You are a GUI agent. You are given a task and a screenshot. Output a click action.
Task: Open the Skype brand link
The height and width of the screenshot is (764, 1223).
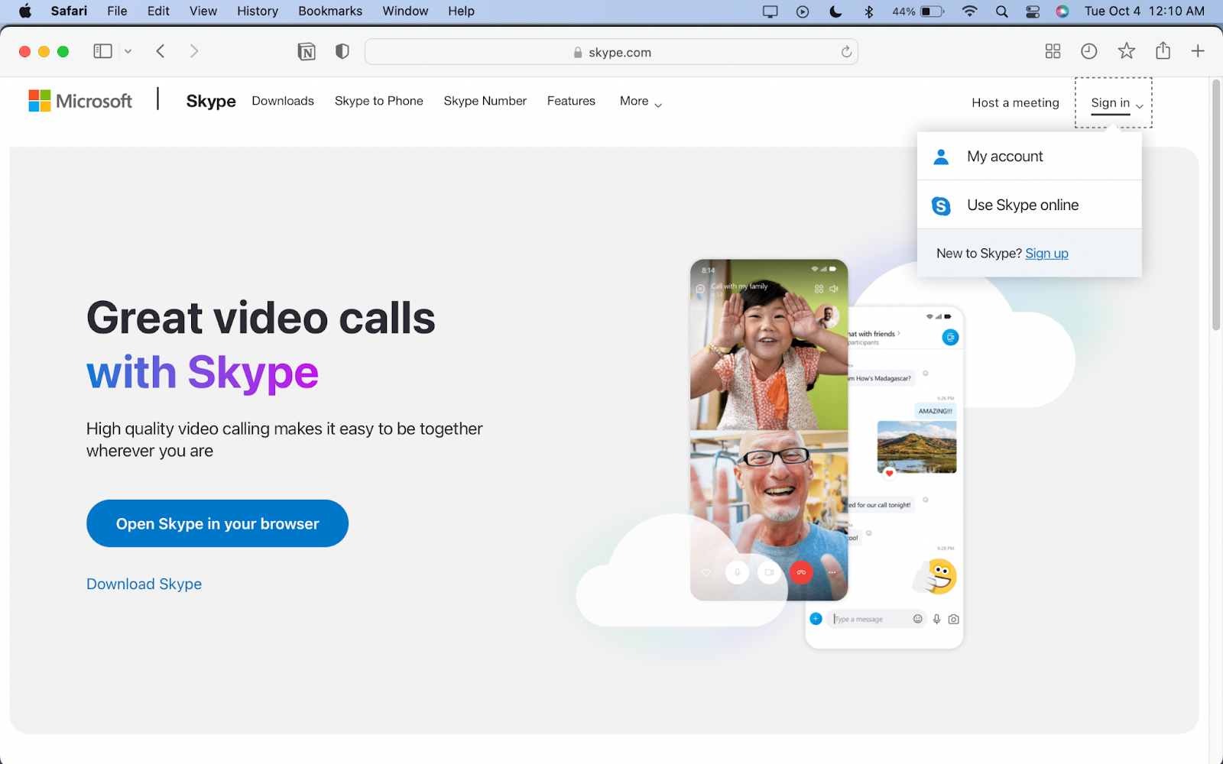point(211,101)
